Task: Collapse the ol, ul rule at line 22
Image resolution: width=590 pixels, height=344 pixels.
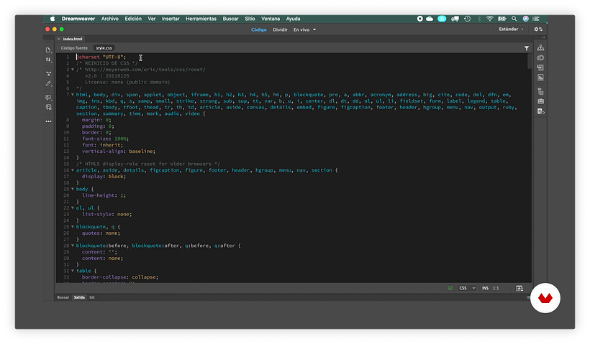Action: (x=73, y=208)
